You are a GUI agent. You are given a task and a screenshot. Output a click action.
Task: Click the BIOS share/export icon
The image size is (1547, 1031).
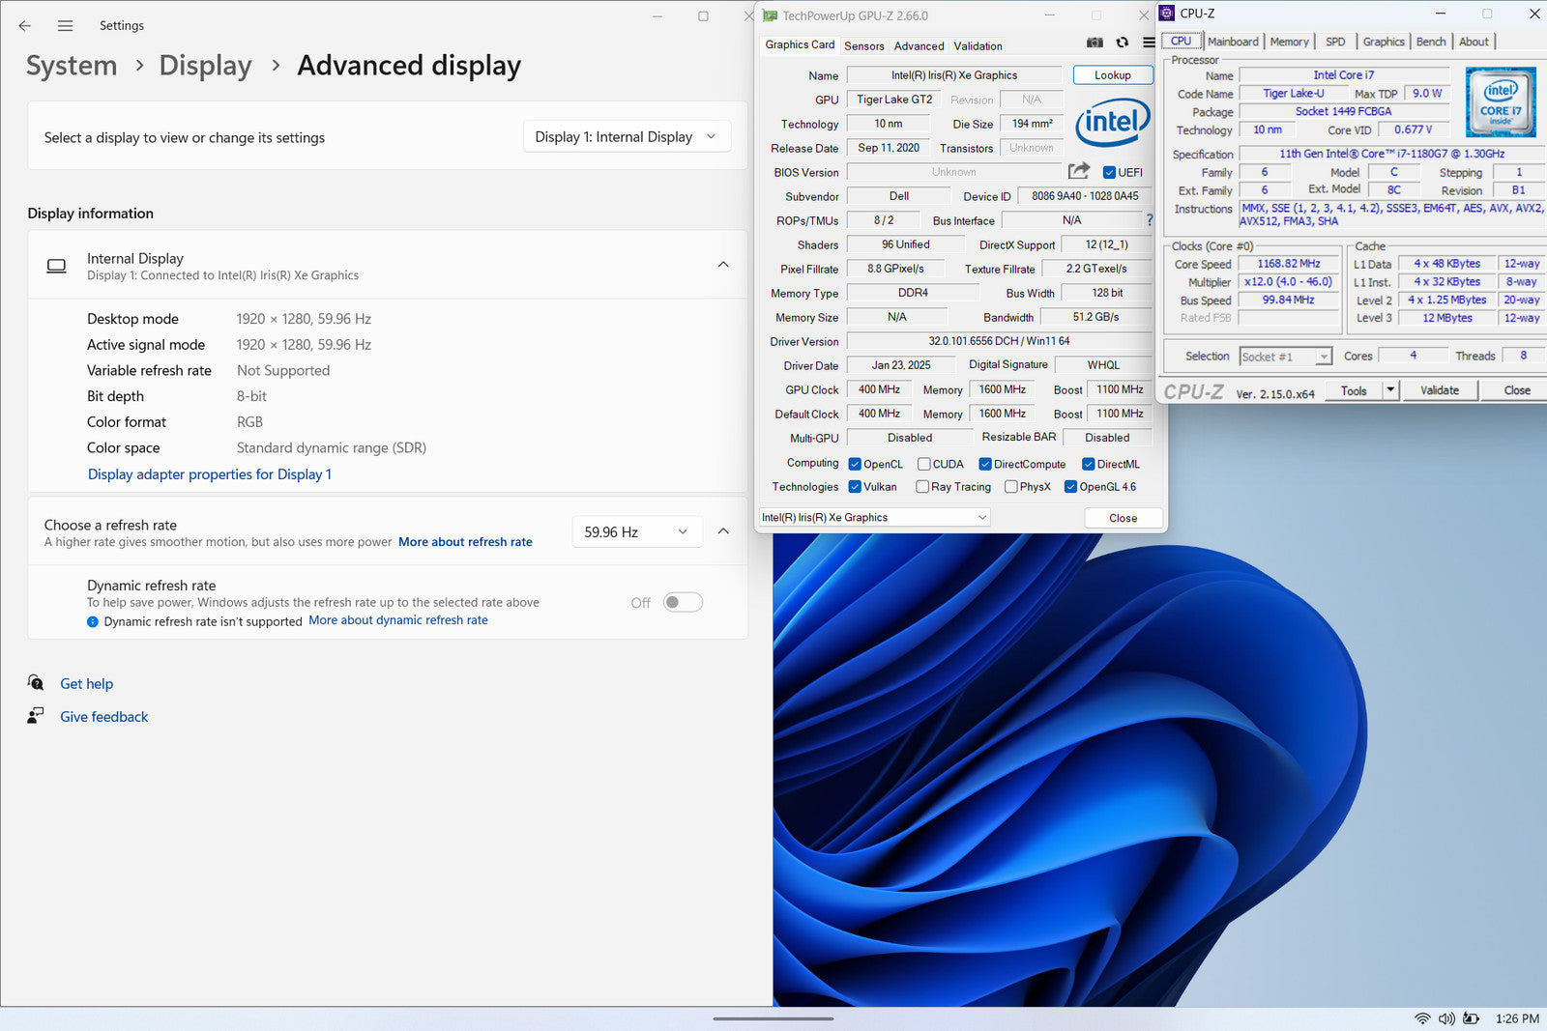pyautogui.click(x=1079, y=171)
